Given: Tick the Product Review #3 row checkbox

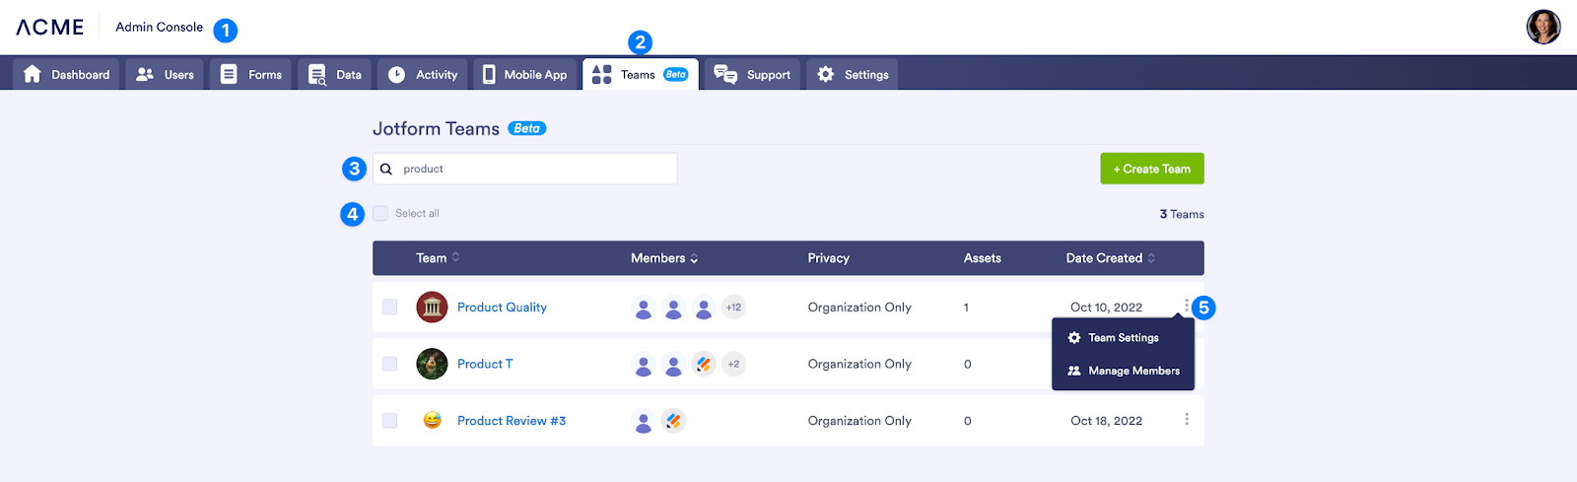Looking at the screenshot, I should point(390,421).
